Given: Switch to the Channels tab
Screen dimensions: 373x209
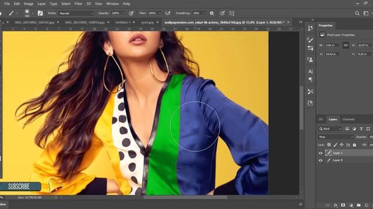Looking at the screenshot, I should pos(349,120).
